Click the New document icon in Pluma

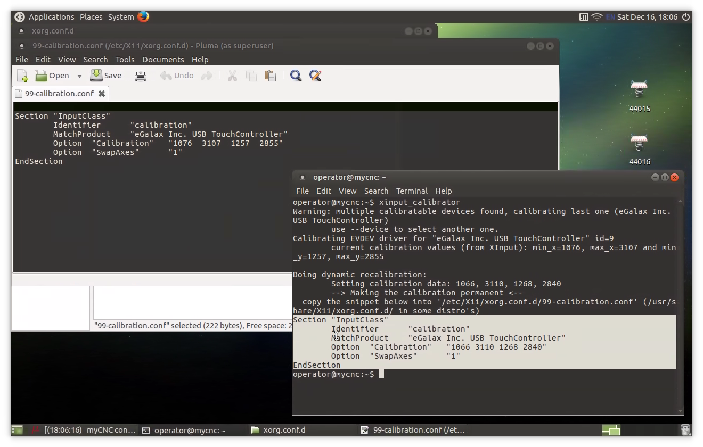click(22, 76)
